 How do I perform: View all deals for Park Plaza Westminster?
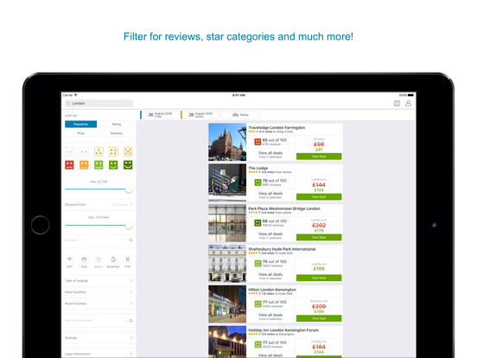click(270, 235)
